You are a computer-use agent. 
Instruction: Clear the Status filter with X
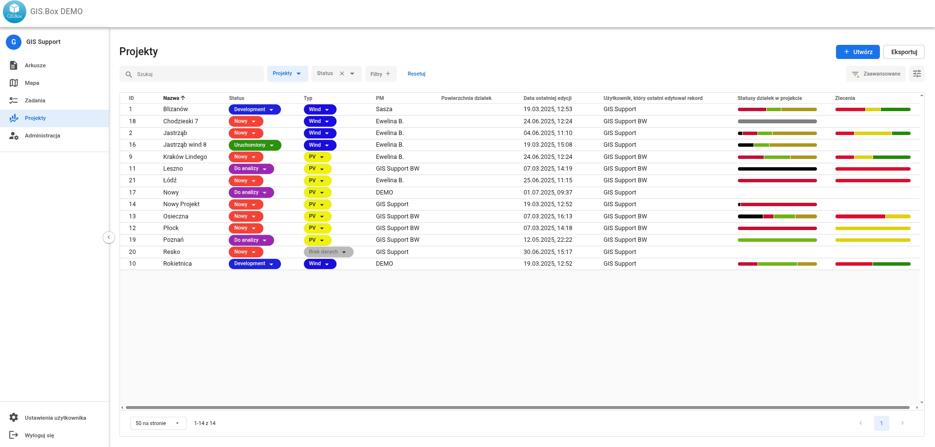(342, 74)
